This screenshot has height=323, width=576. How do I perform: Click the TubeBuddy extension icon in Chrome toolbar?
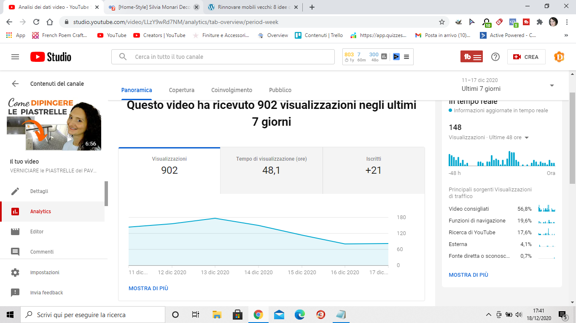tap(526, 22)
